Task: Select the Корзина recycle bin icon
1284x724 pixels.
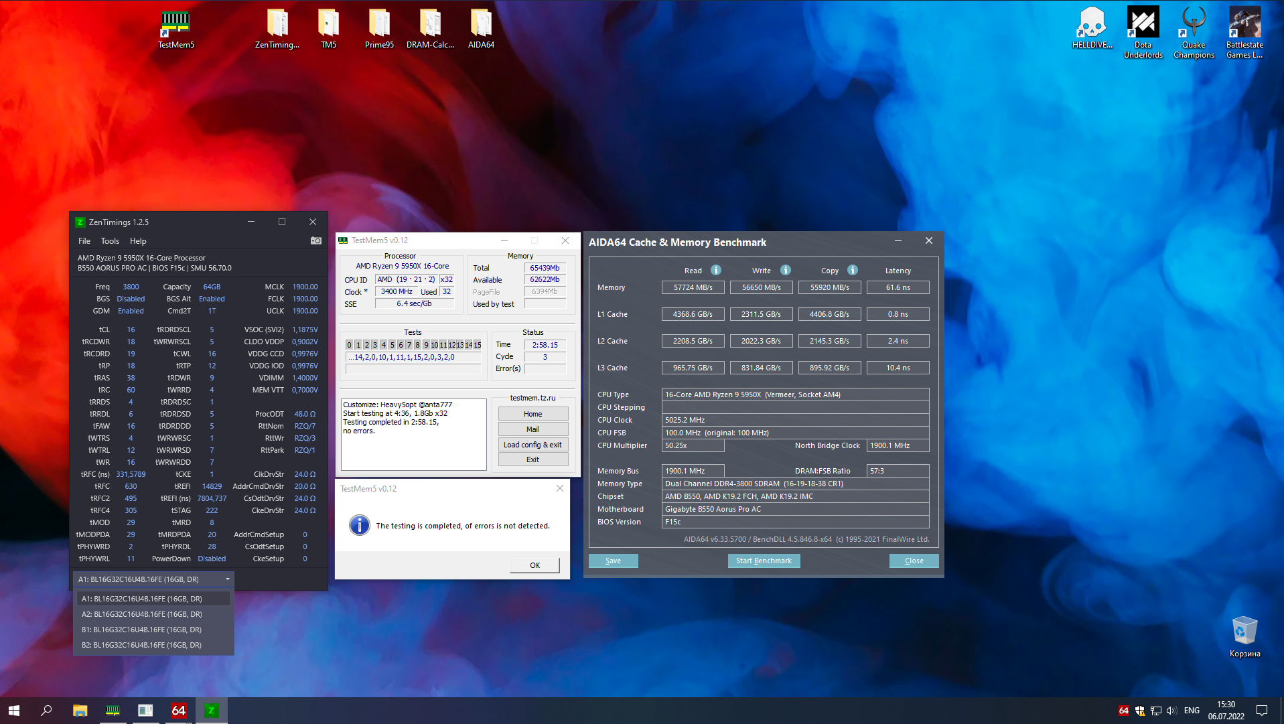Action: pyautogui.click(x=1244, y=637)
